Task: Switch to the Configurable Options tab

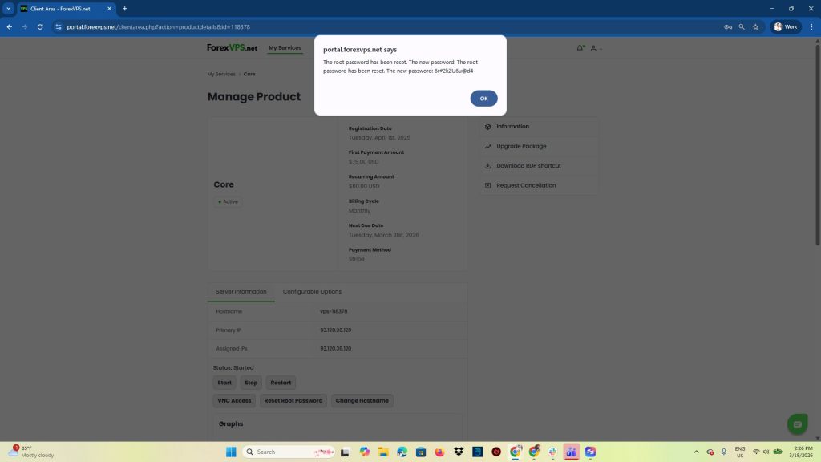Action: click(x=312, y=292)
